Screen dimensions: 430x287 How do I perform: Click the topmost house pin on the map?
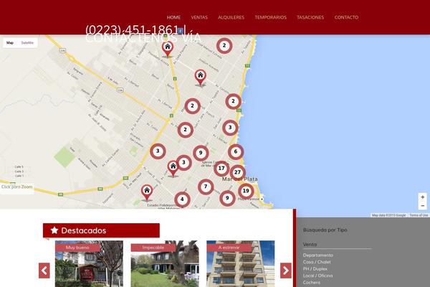(168, 49)
